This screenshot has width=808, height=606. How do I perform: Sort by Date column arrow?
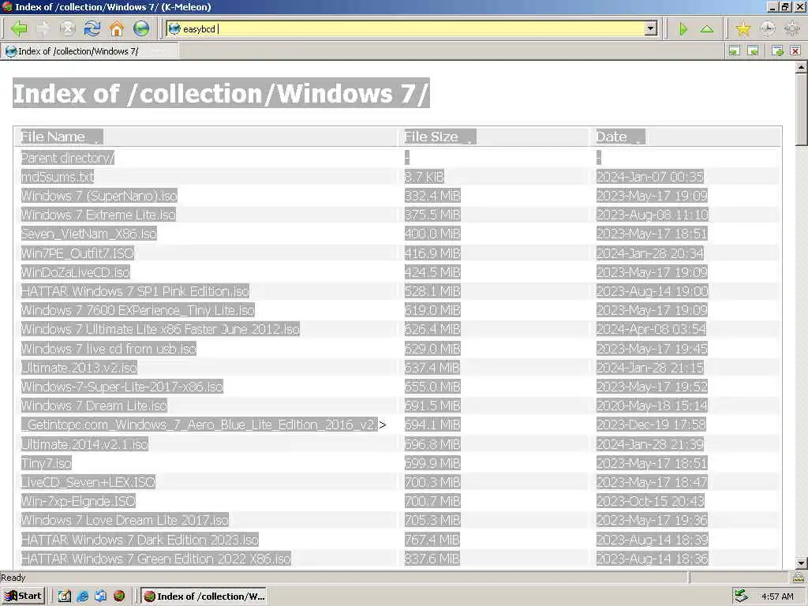click(638, 139)
